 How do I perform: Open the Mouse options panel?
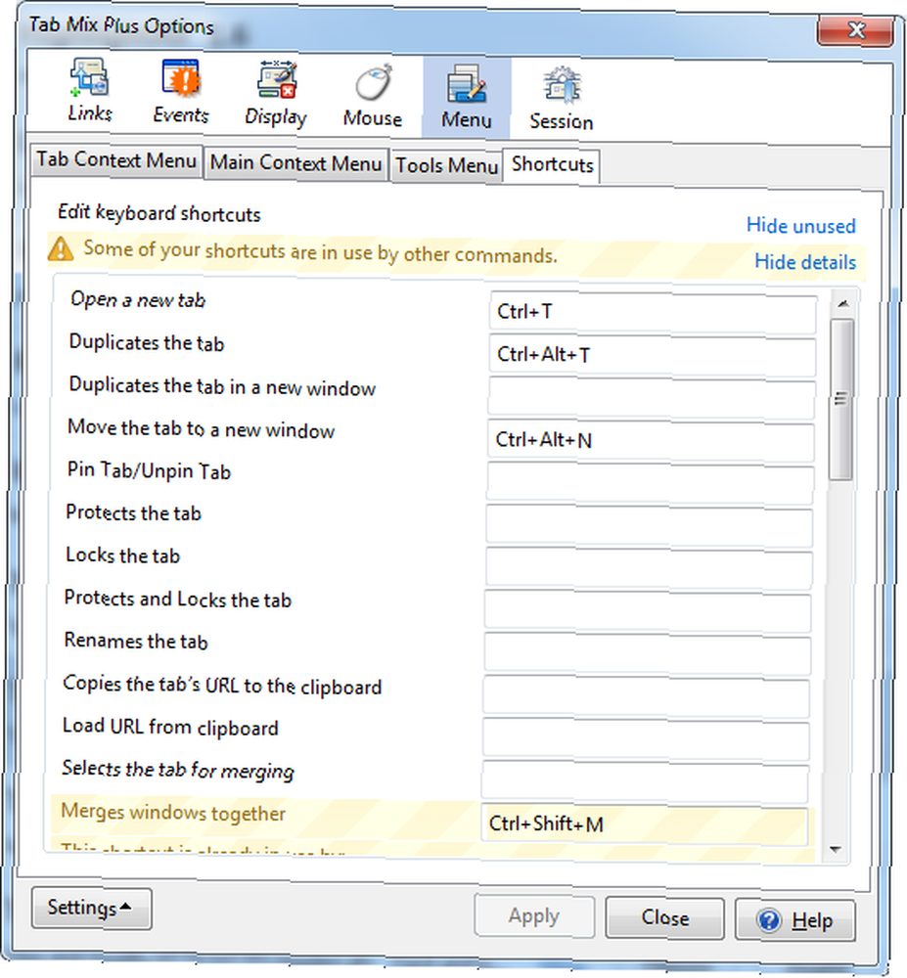click(x=373, y=96)
